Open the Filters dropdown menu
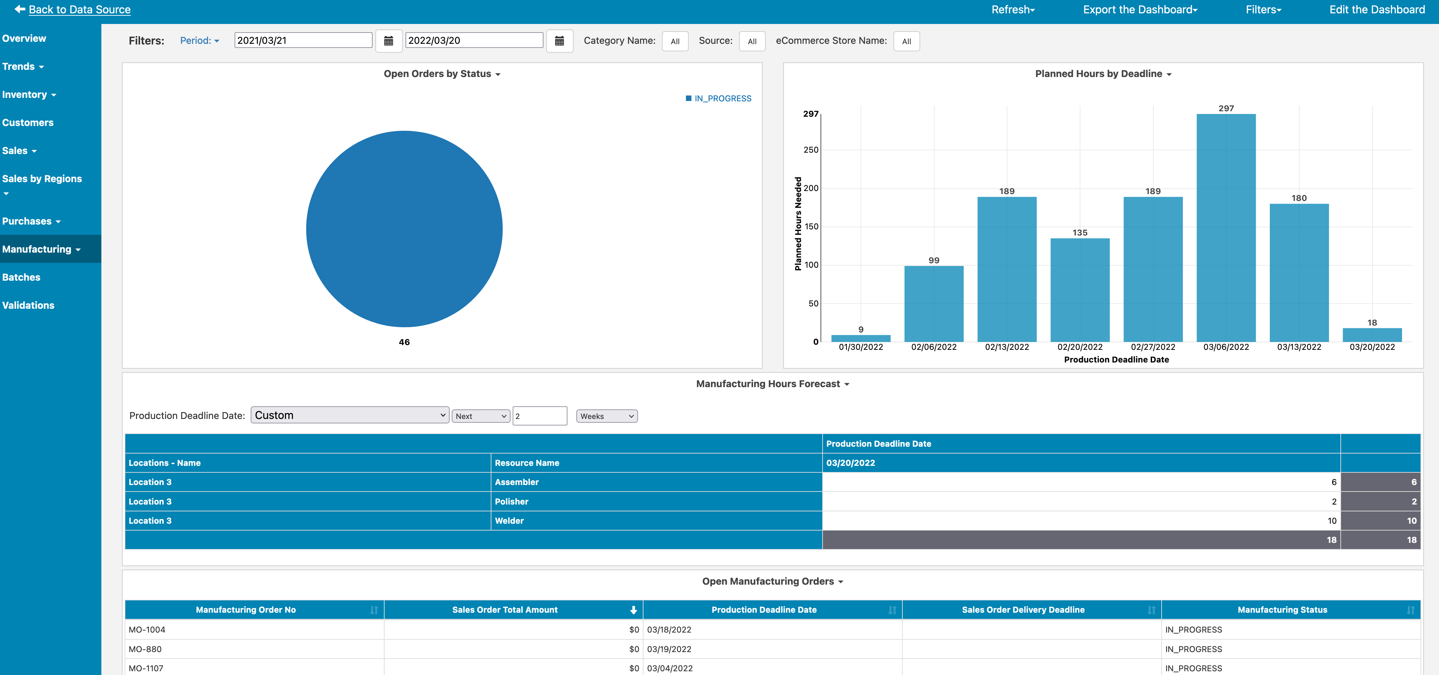1439x675 pixels. tap(1263, 10)
